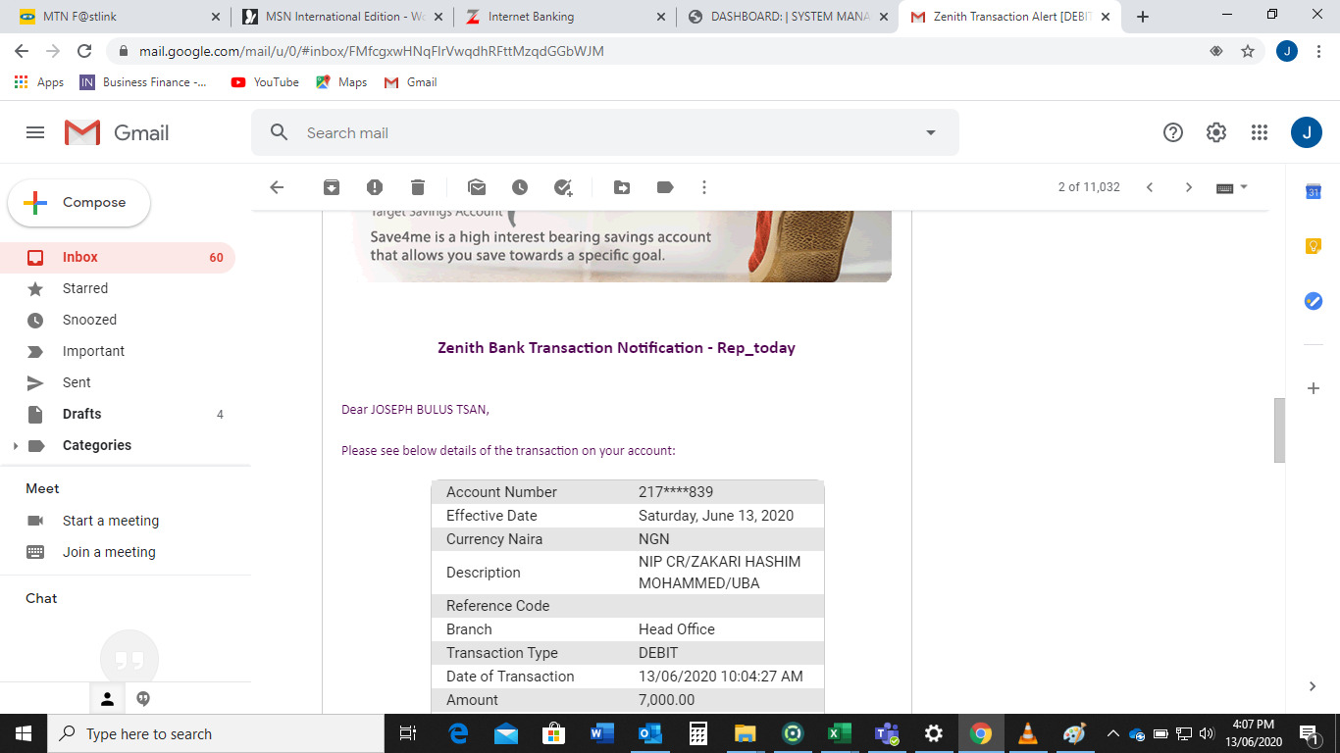
Task: Close the Internet Banking tab
Action: 659,17
